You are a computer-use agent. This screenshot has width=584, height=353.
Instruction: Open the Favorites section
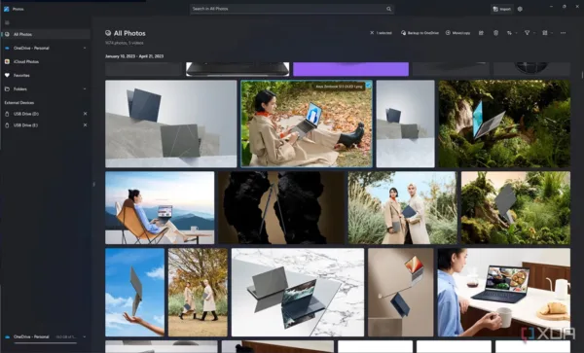pos(46,75)
